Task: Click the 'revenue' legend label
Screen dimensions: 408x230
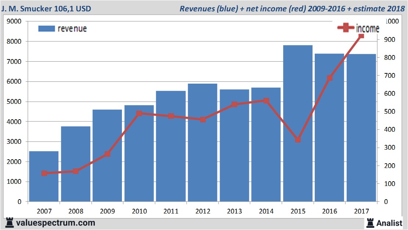Action: (72, 29)
